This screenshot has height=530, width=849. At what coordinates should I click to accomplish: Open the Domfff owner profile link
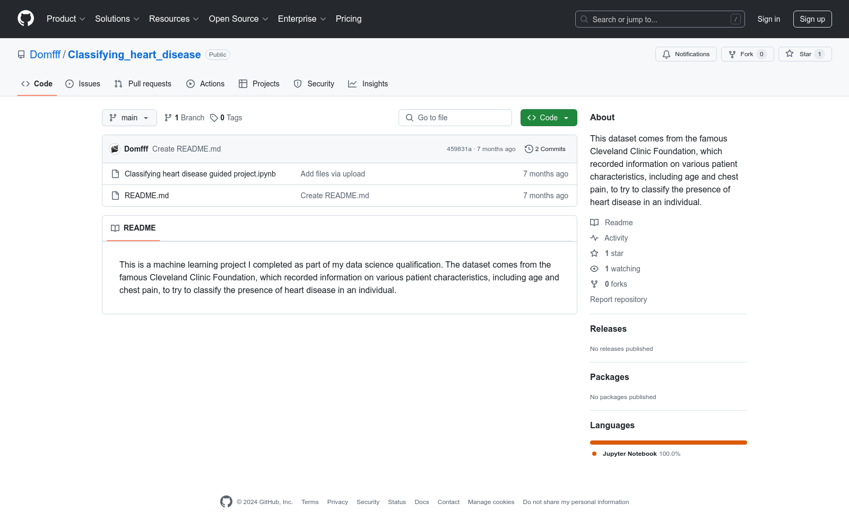[45, 55]
